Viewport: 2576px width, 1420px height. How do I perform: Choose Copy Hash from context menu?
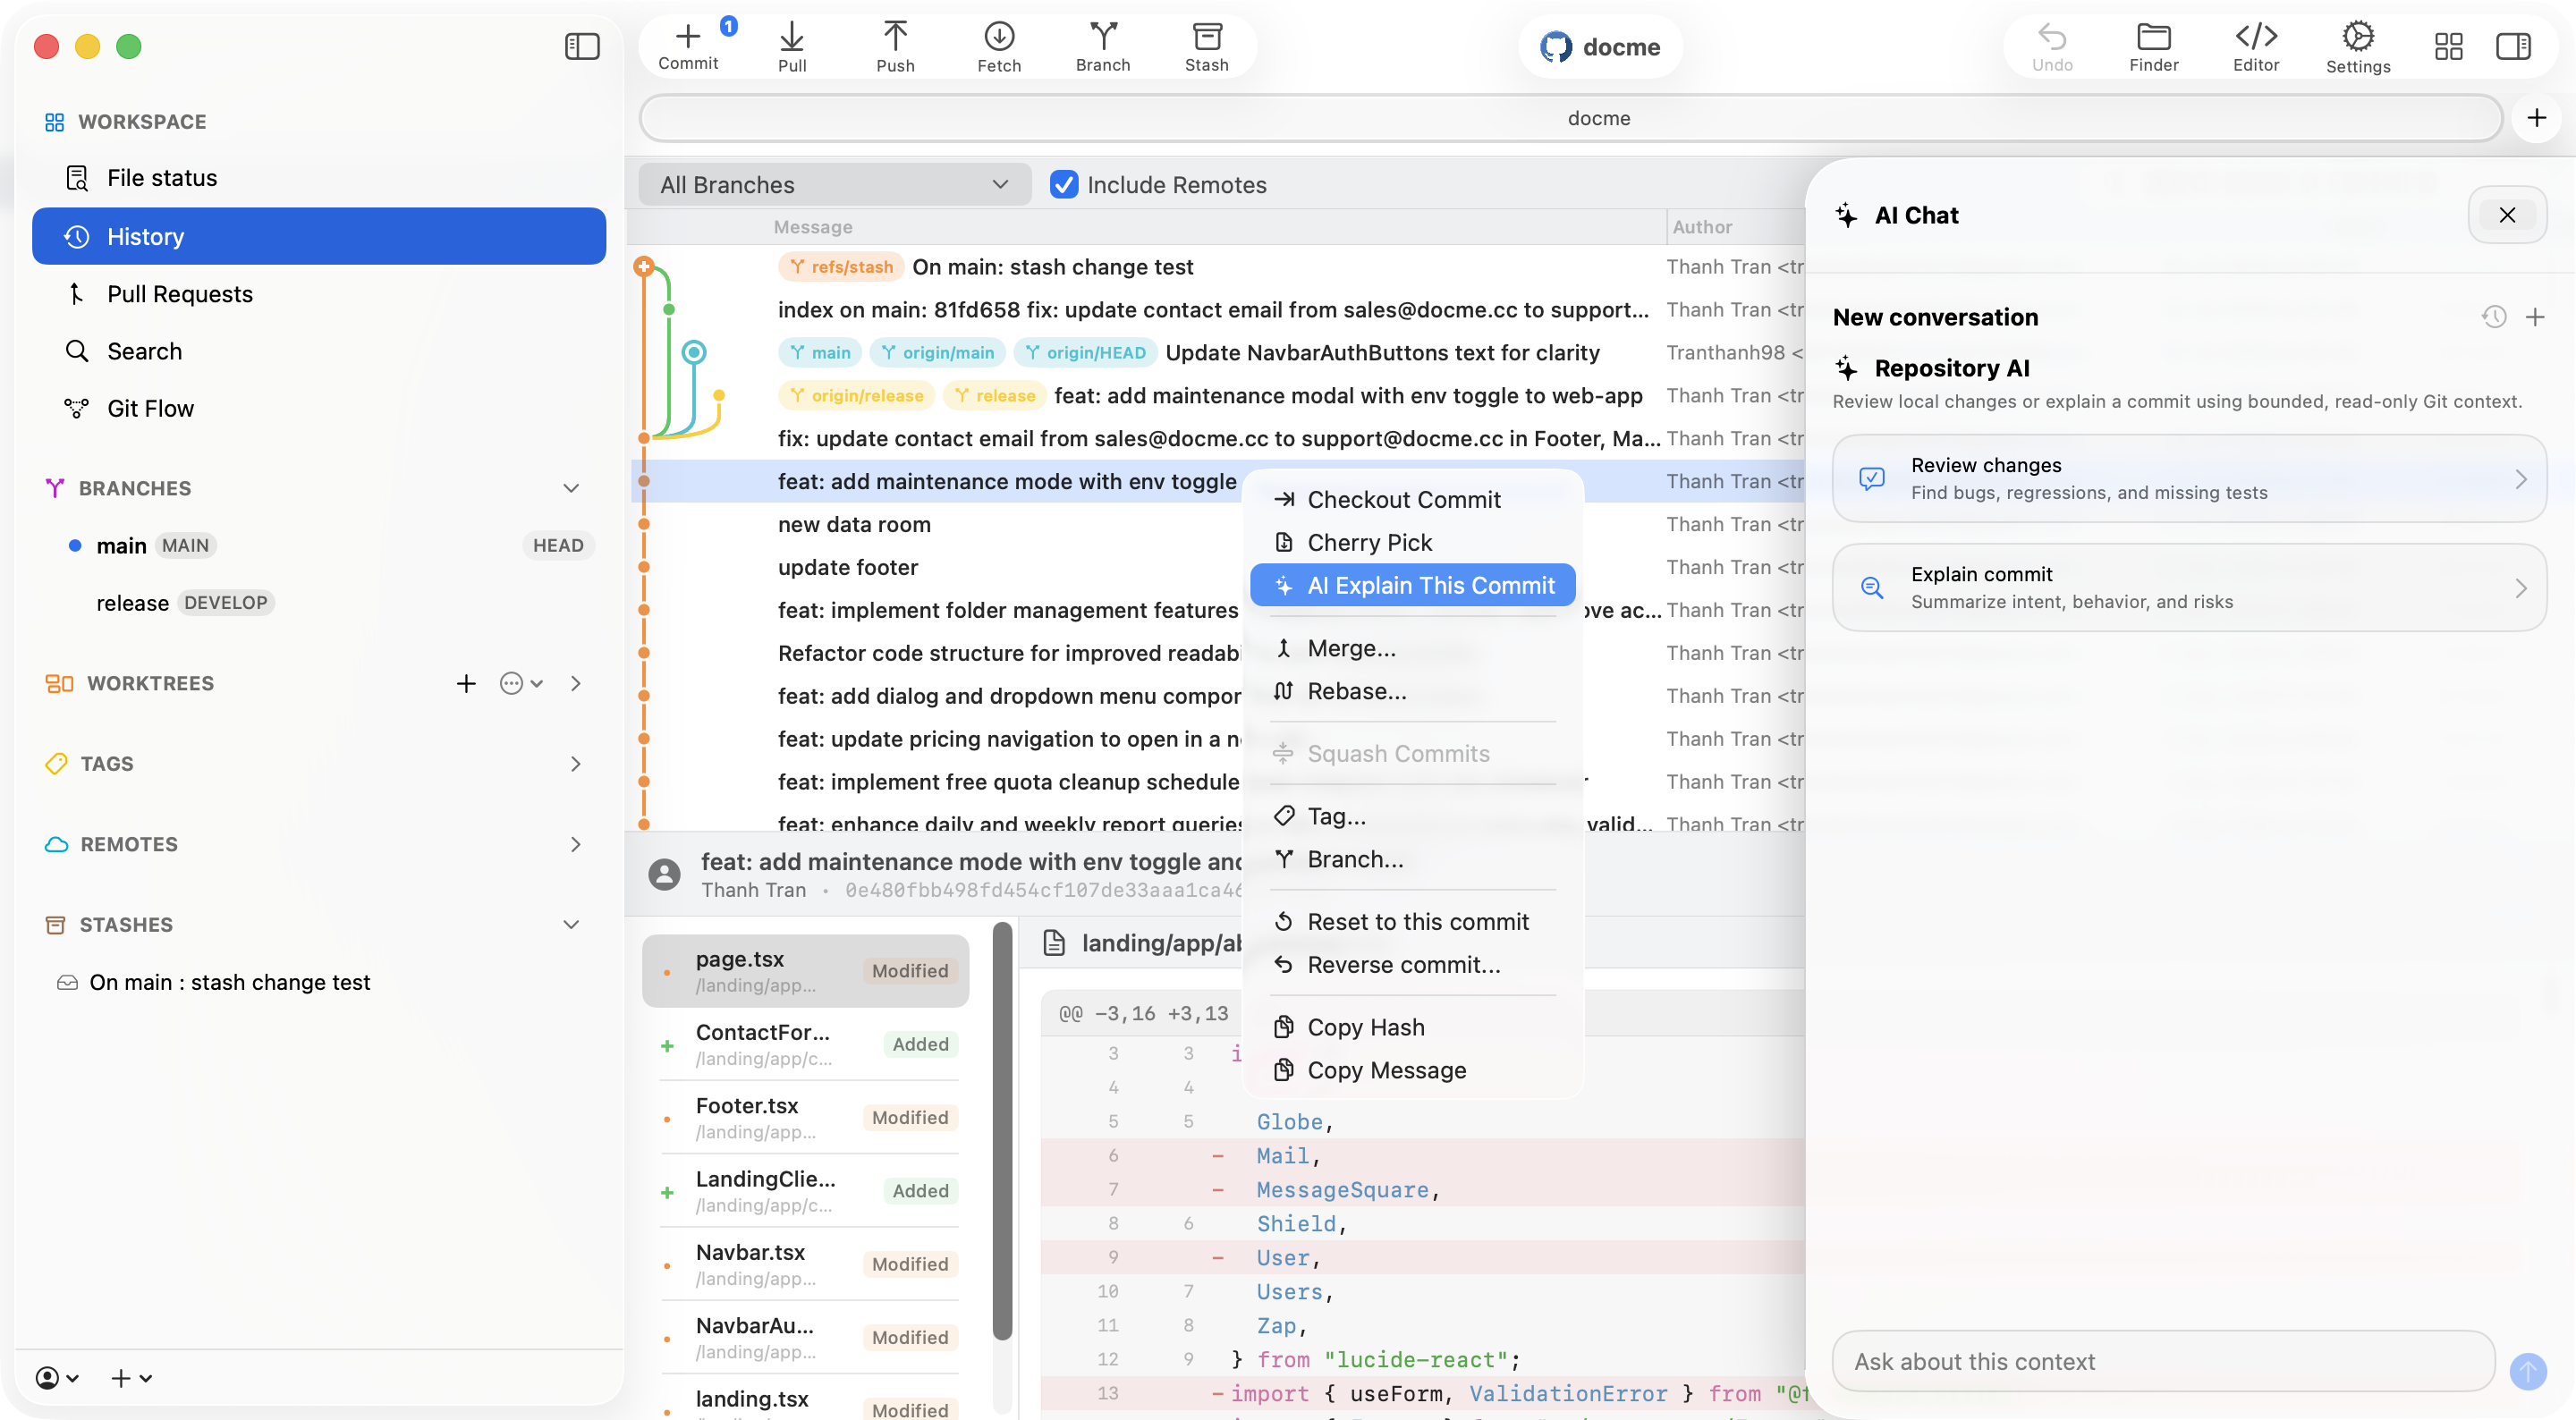[x=1412, y=1027]
